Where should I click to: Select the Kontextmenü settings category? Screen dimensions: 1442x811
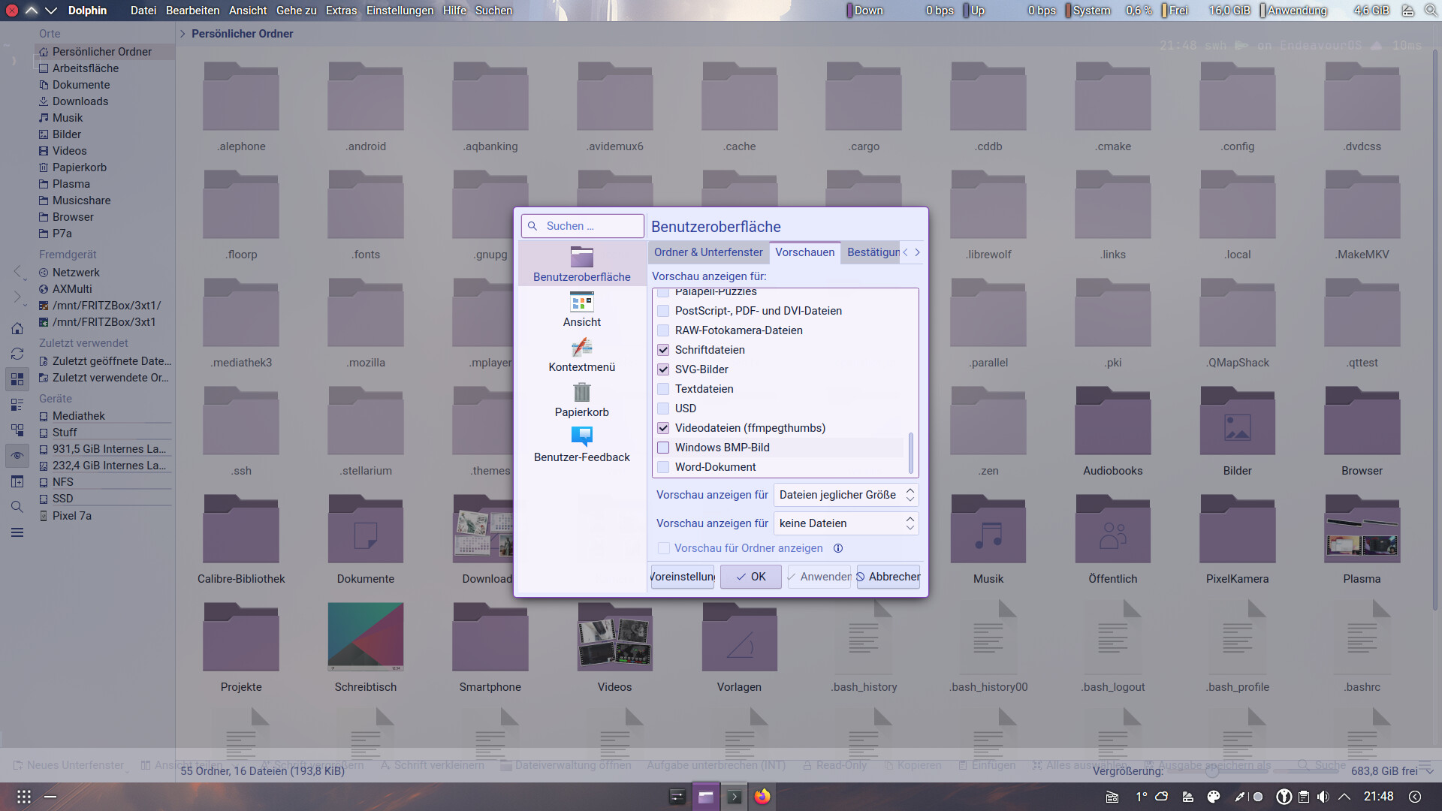pos(581,354)
